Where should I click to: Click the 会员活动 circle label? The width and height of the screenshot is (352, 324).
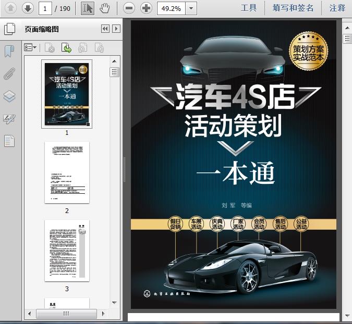[x=259, y=224]
